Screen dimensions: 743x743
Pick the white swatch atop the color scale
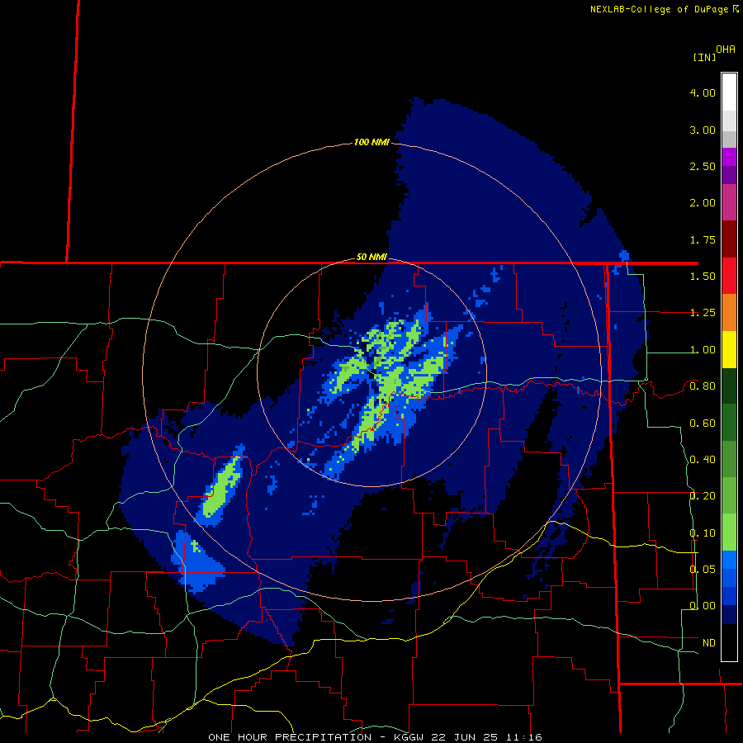[729, 92]
